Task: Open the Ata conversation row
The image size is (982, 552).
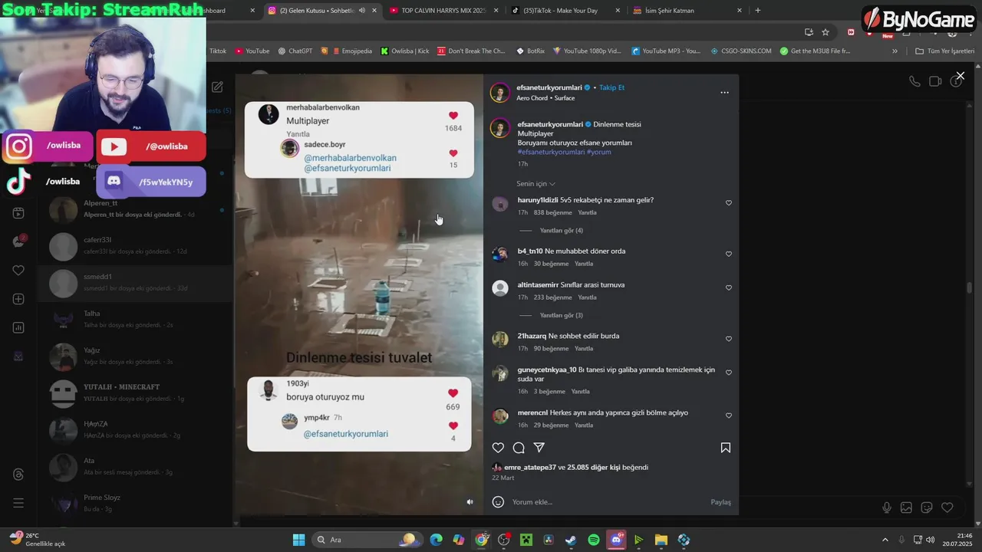Action: tap(137, 467)
